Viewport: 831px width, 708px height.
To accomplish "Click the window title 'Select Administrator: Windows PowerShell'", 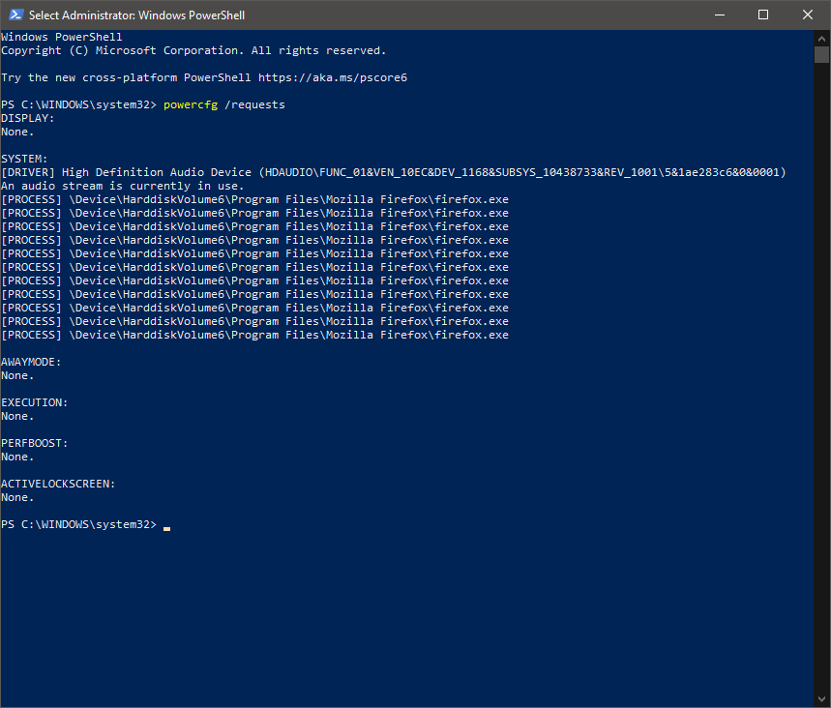I will pos(136,15).
